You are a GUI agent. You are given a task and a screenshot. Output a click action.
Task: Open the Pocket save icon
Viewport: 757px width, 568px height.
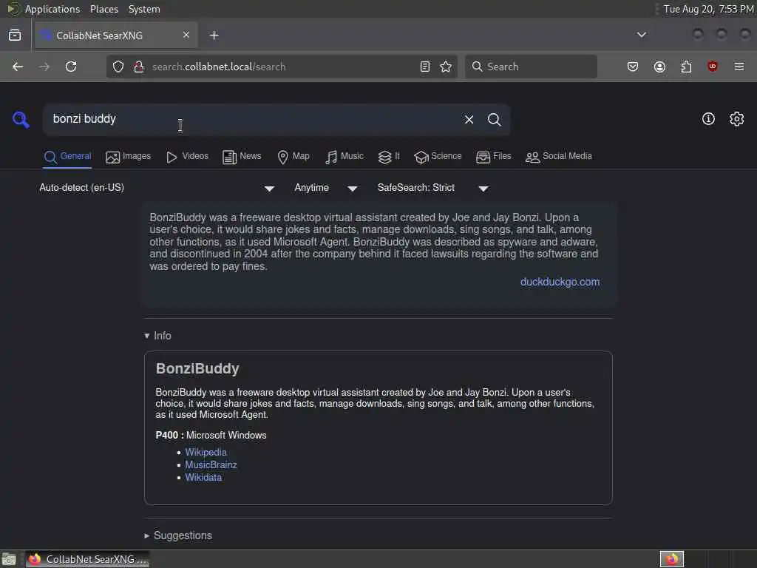(x=633, y=67)
